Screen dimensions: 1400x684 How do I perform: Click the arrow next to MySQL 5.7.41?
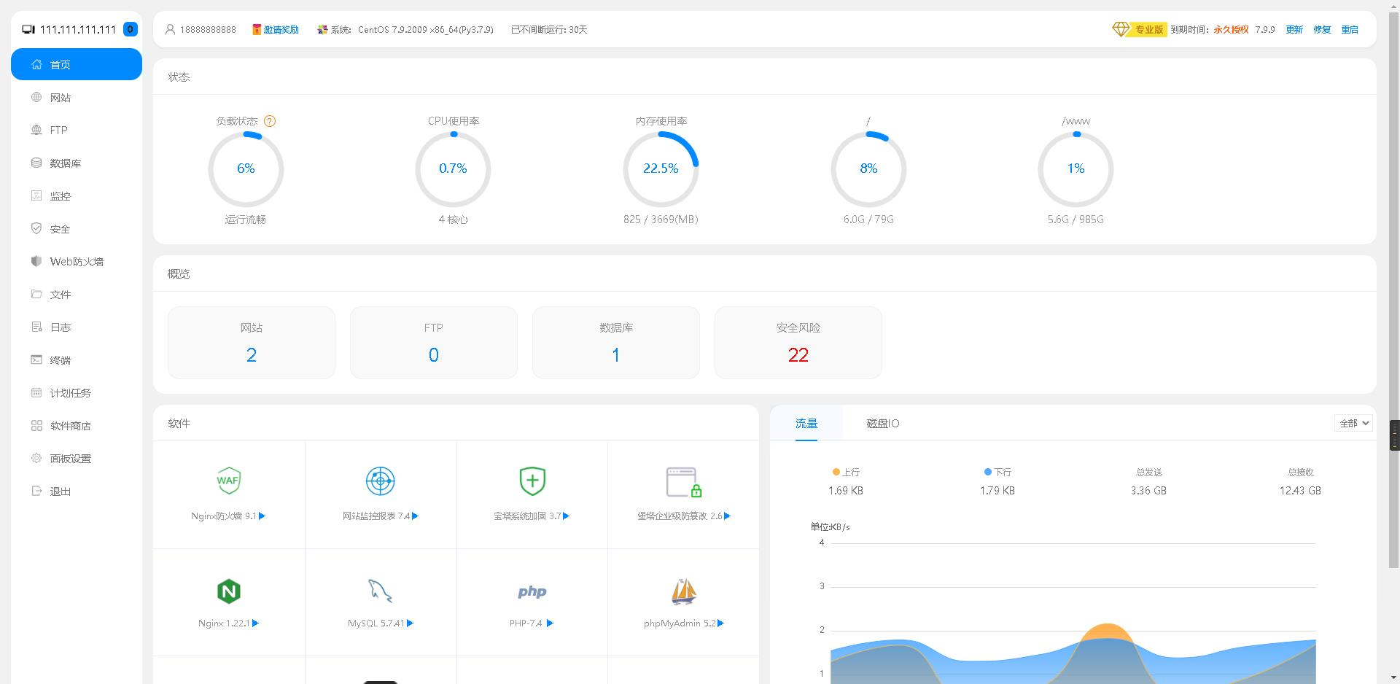pyautogui.click(x=410, y=623)
